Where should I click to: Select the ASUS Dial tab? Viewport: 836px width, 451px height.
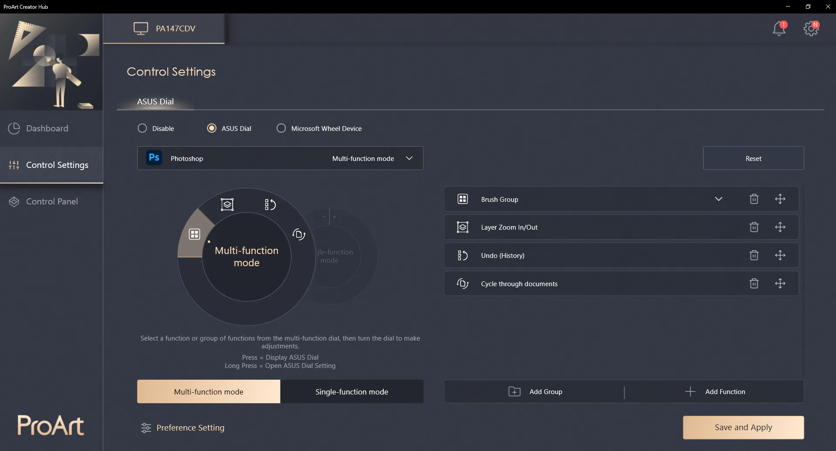(156, 101)
